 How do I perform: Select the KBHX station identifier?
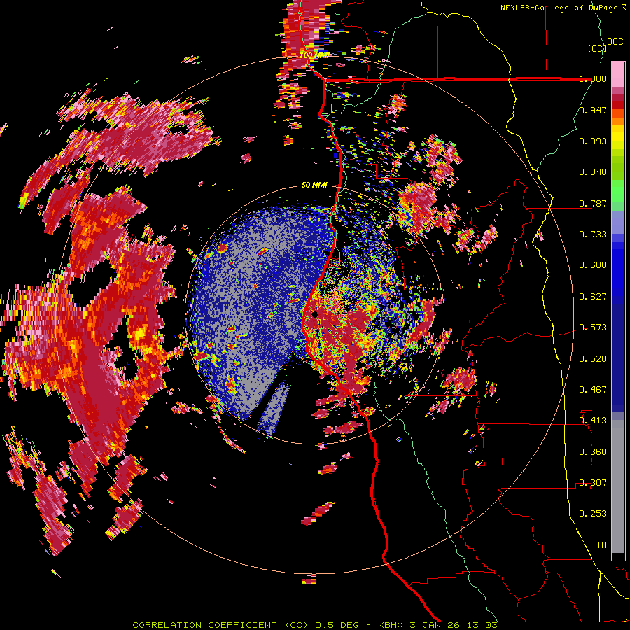(391, 625)
